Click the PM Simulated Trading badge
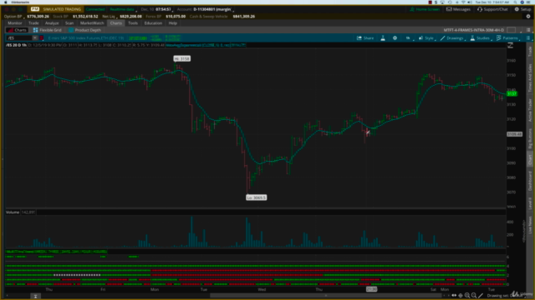 [x=56, y=9]
